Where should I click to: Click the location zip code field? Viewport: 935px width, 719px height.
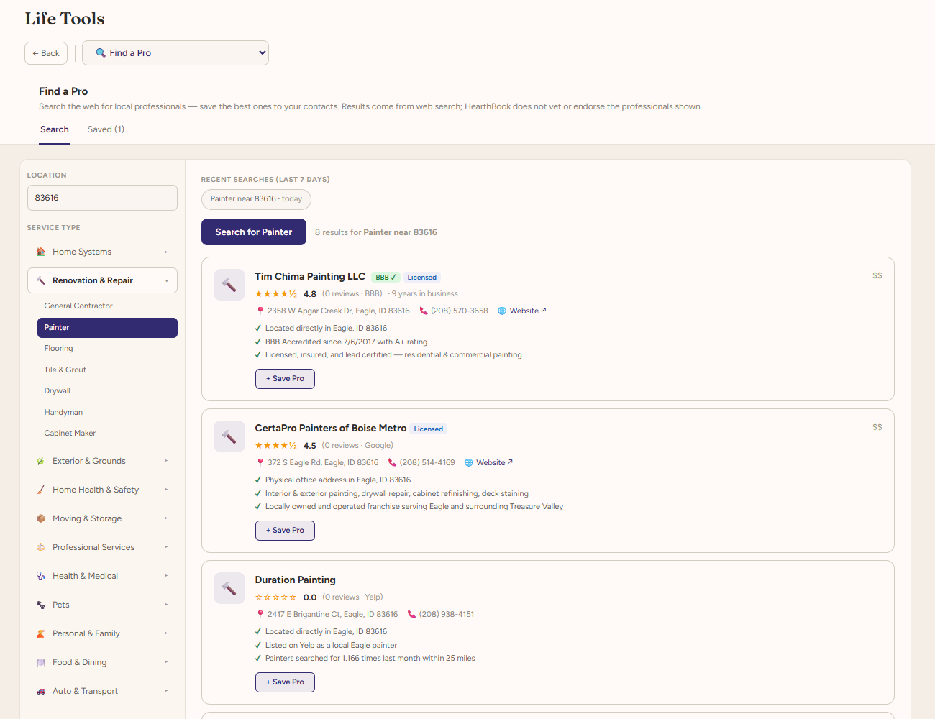point(102,198)
